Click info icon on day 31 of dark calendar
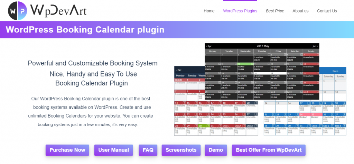Image resolution: width=354 pixels, height=164 pixels. point(252,92)
